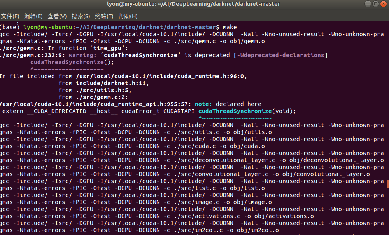Click the prompt path darknet-master
The image size is (389, 235).
tap(191, 27)
